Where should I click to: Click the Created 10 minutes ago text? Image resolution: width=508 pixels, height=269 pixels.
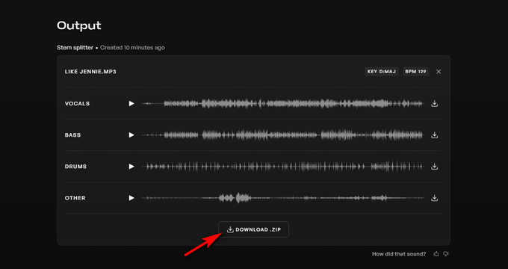point(132,48)
